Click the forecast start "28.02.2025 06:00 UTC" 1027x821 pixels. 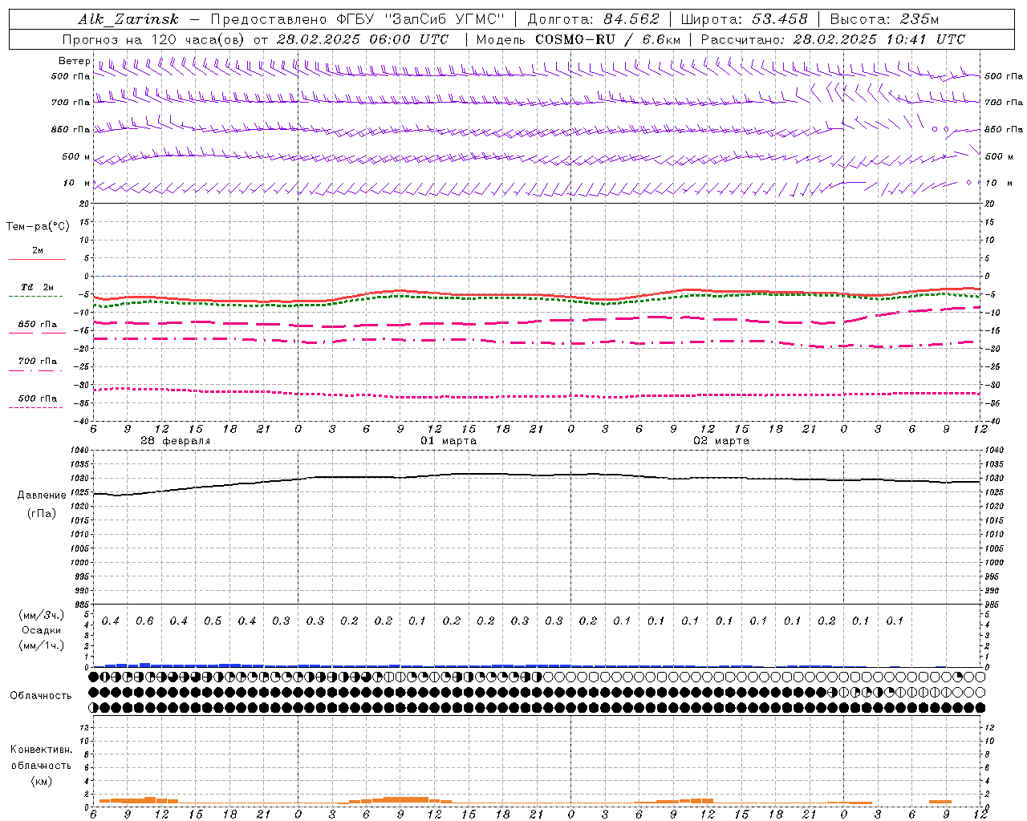point(363,39)
